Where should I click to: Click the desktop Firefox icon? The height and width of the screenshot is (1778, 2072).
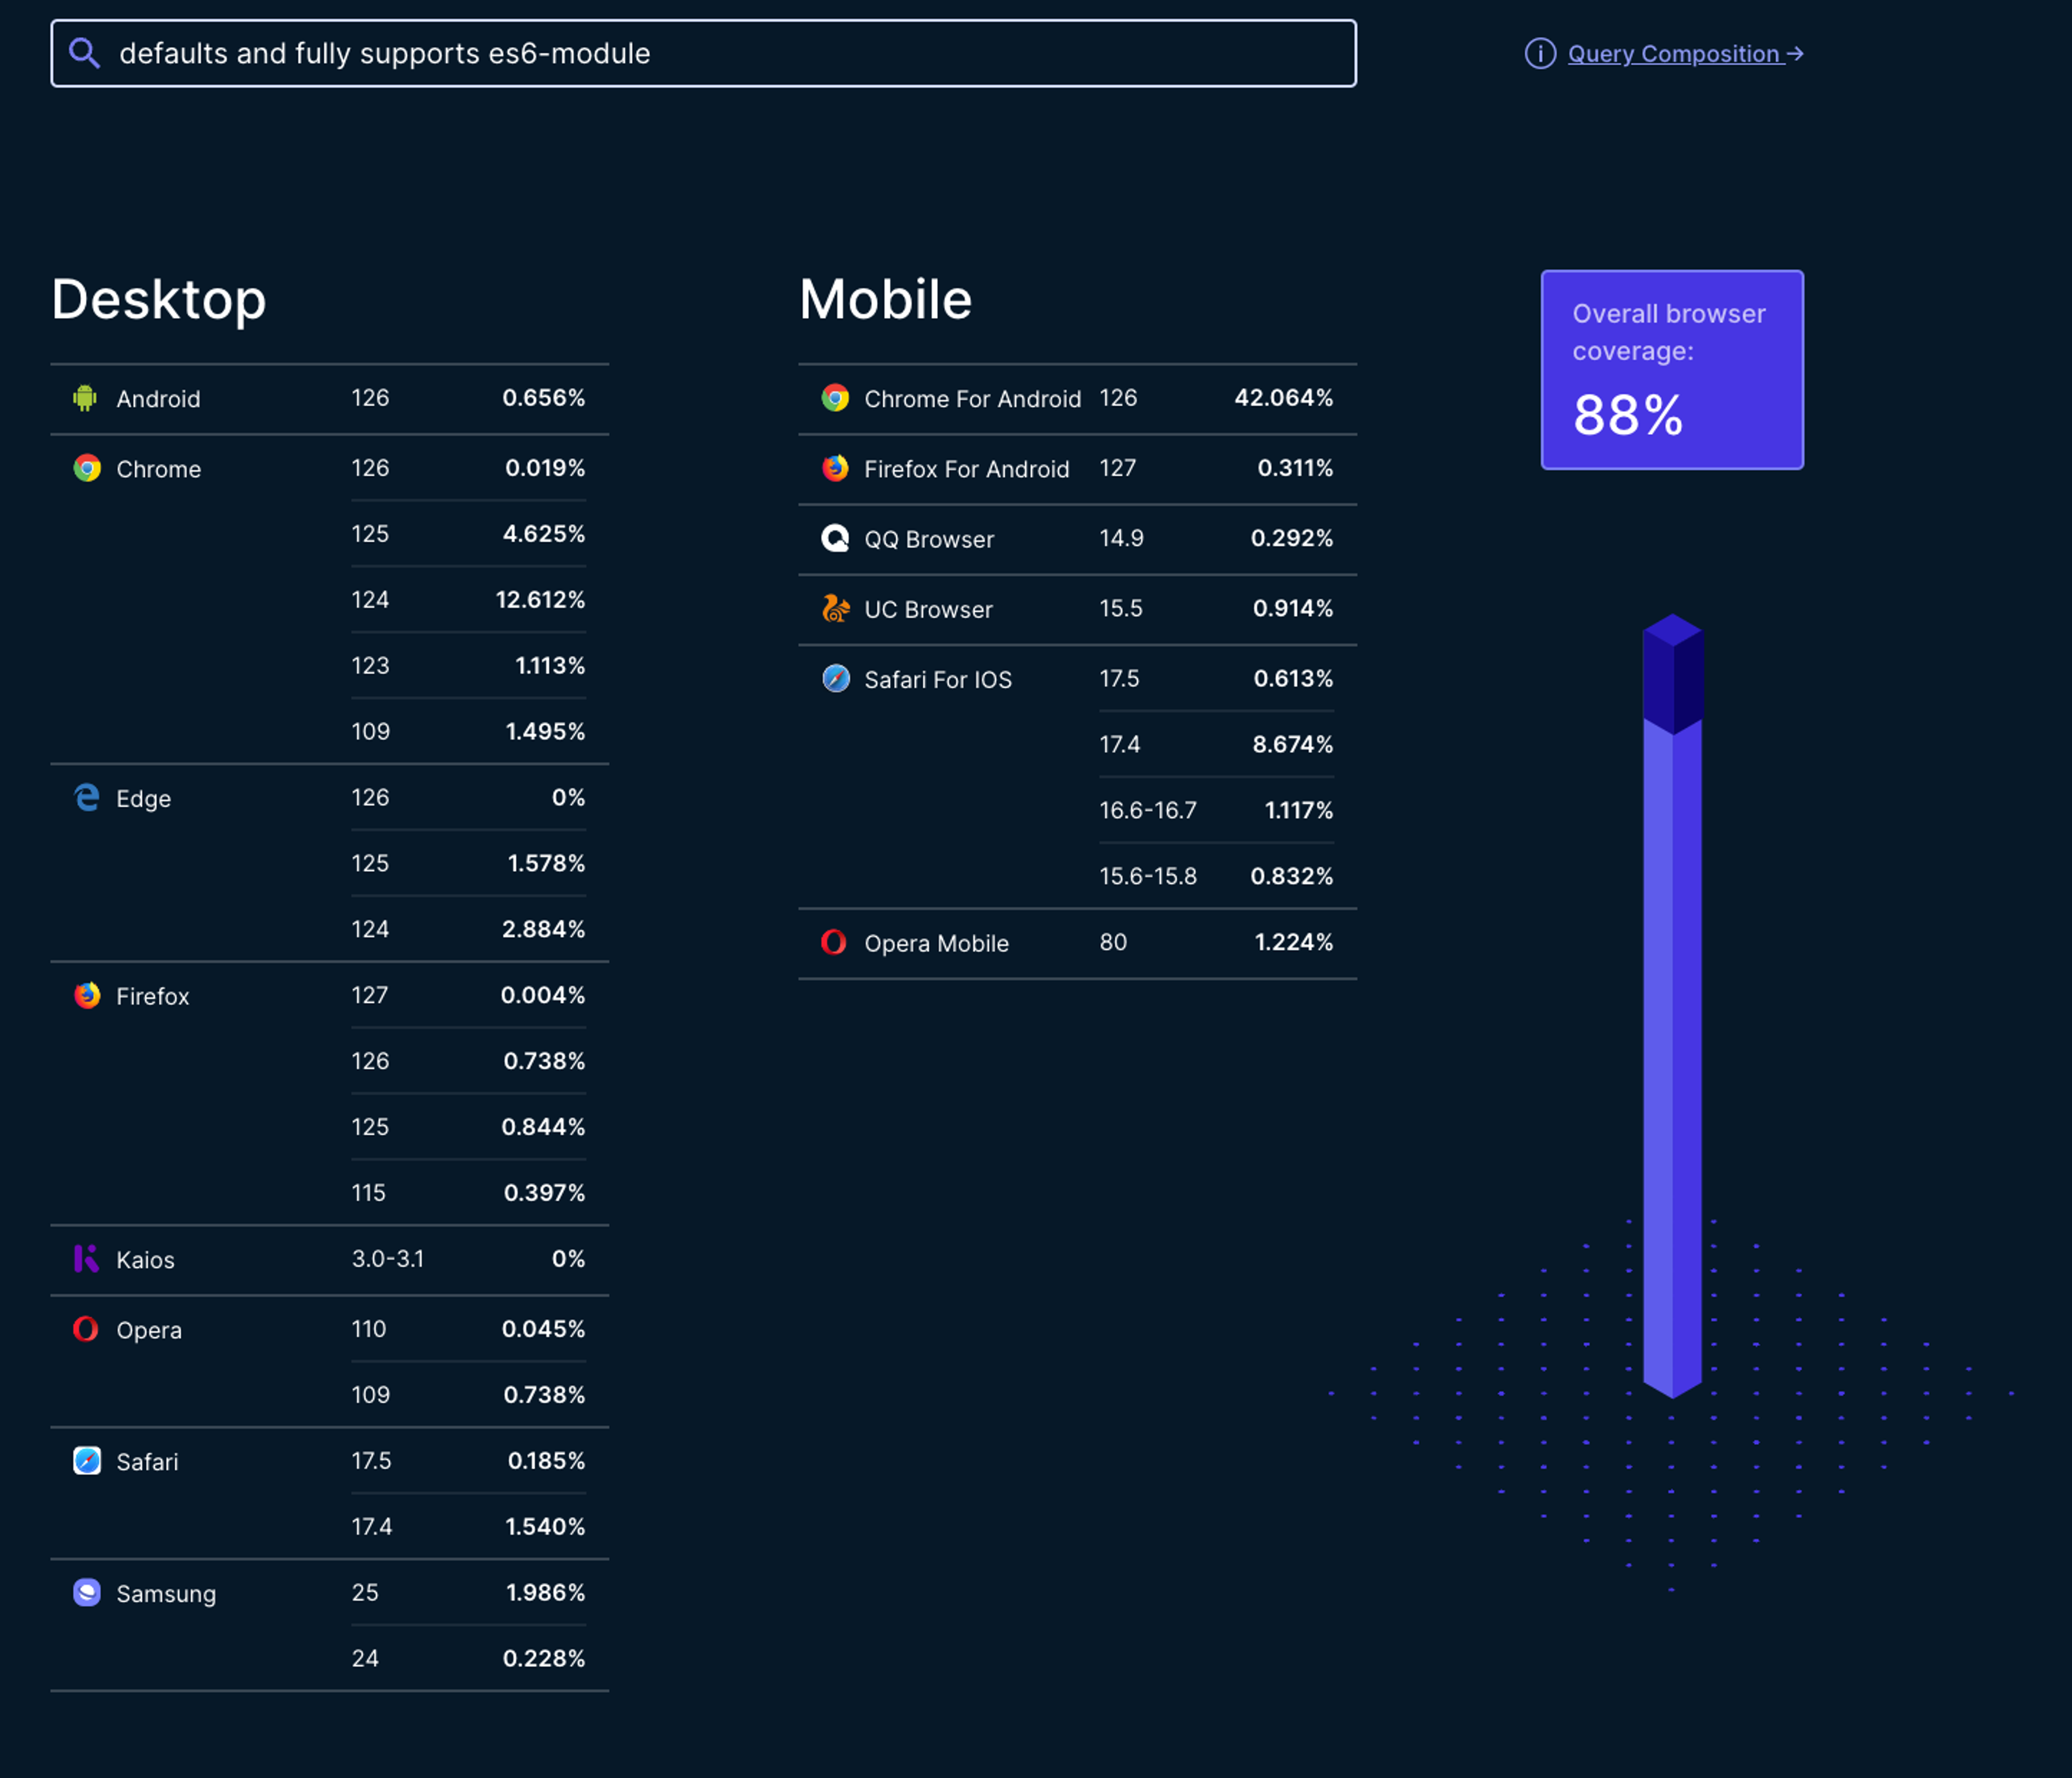coord(87,995)
